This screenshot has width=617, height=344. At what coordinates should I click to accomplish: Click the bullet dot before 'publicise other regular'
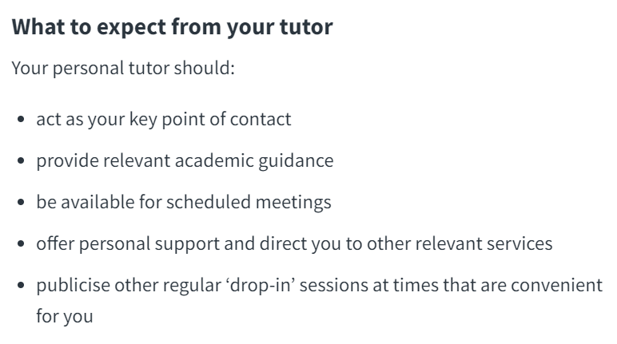22,285
